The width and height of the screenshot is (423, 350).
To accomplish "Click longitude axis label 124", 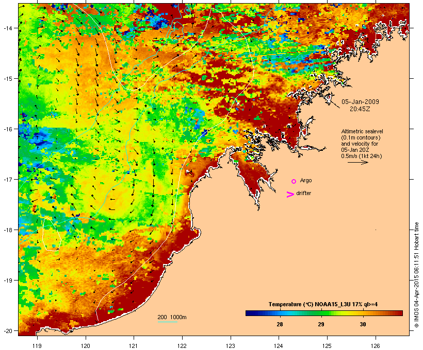I will point(279,346).
